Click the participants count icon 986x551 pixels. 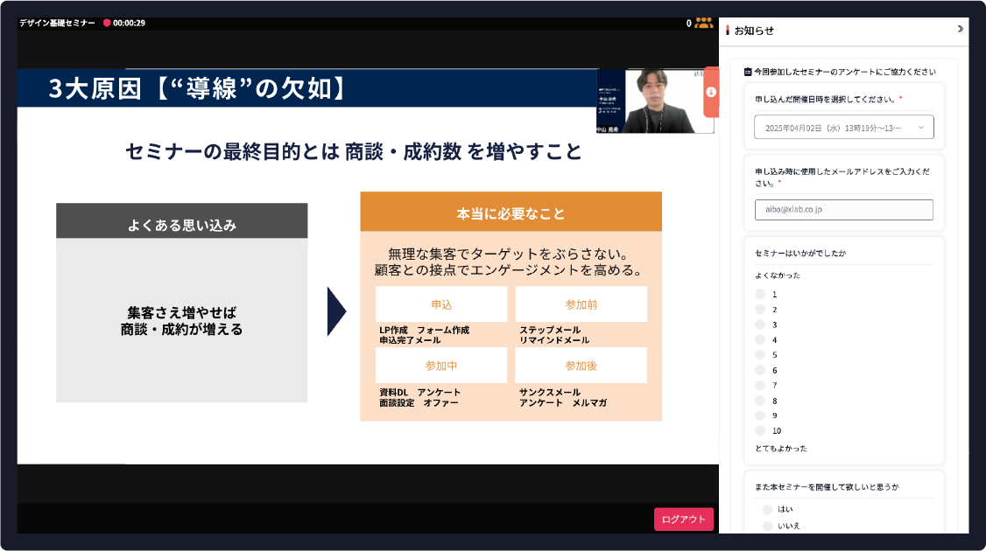[x=703, y=23]
